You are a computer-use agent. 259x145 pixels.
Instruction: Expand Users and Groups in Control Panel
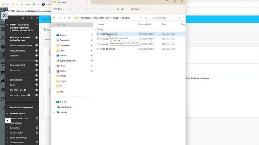7,137
